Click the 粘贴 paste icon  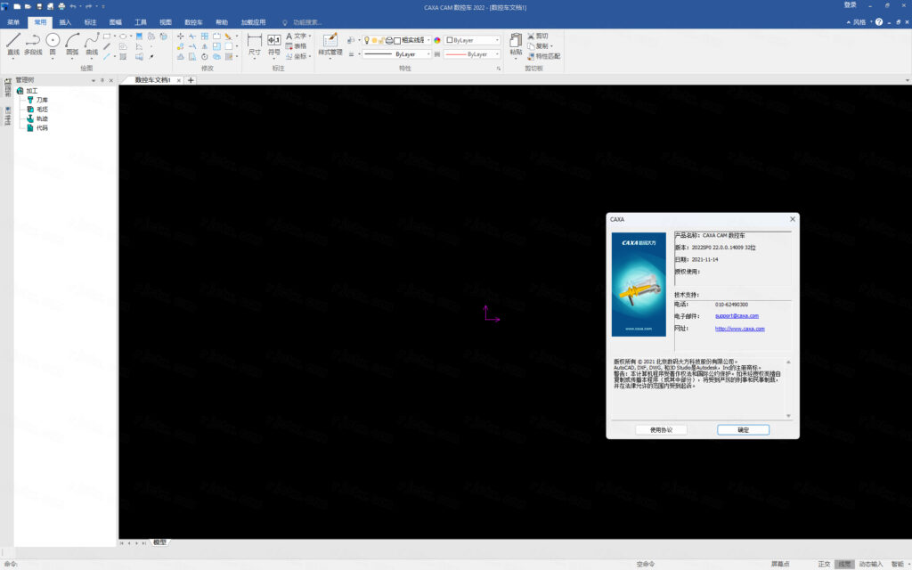click(516, 44)
